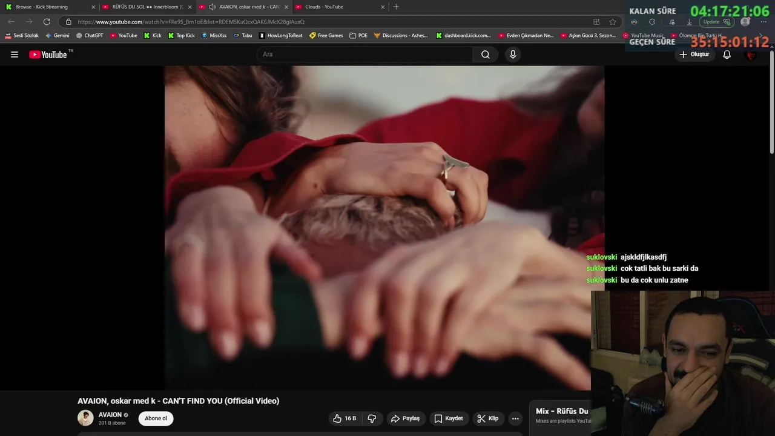
Task: Open the Mix - Rüfüs Du playlist header
Action: pyautogui.click(x=562, y=411)
